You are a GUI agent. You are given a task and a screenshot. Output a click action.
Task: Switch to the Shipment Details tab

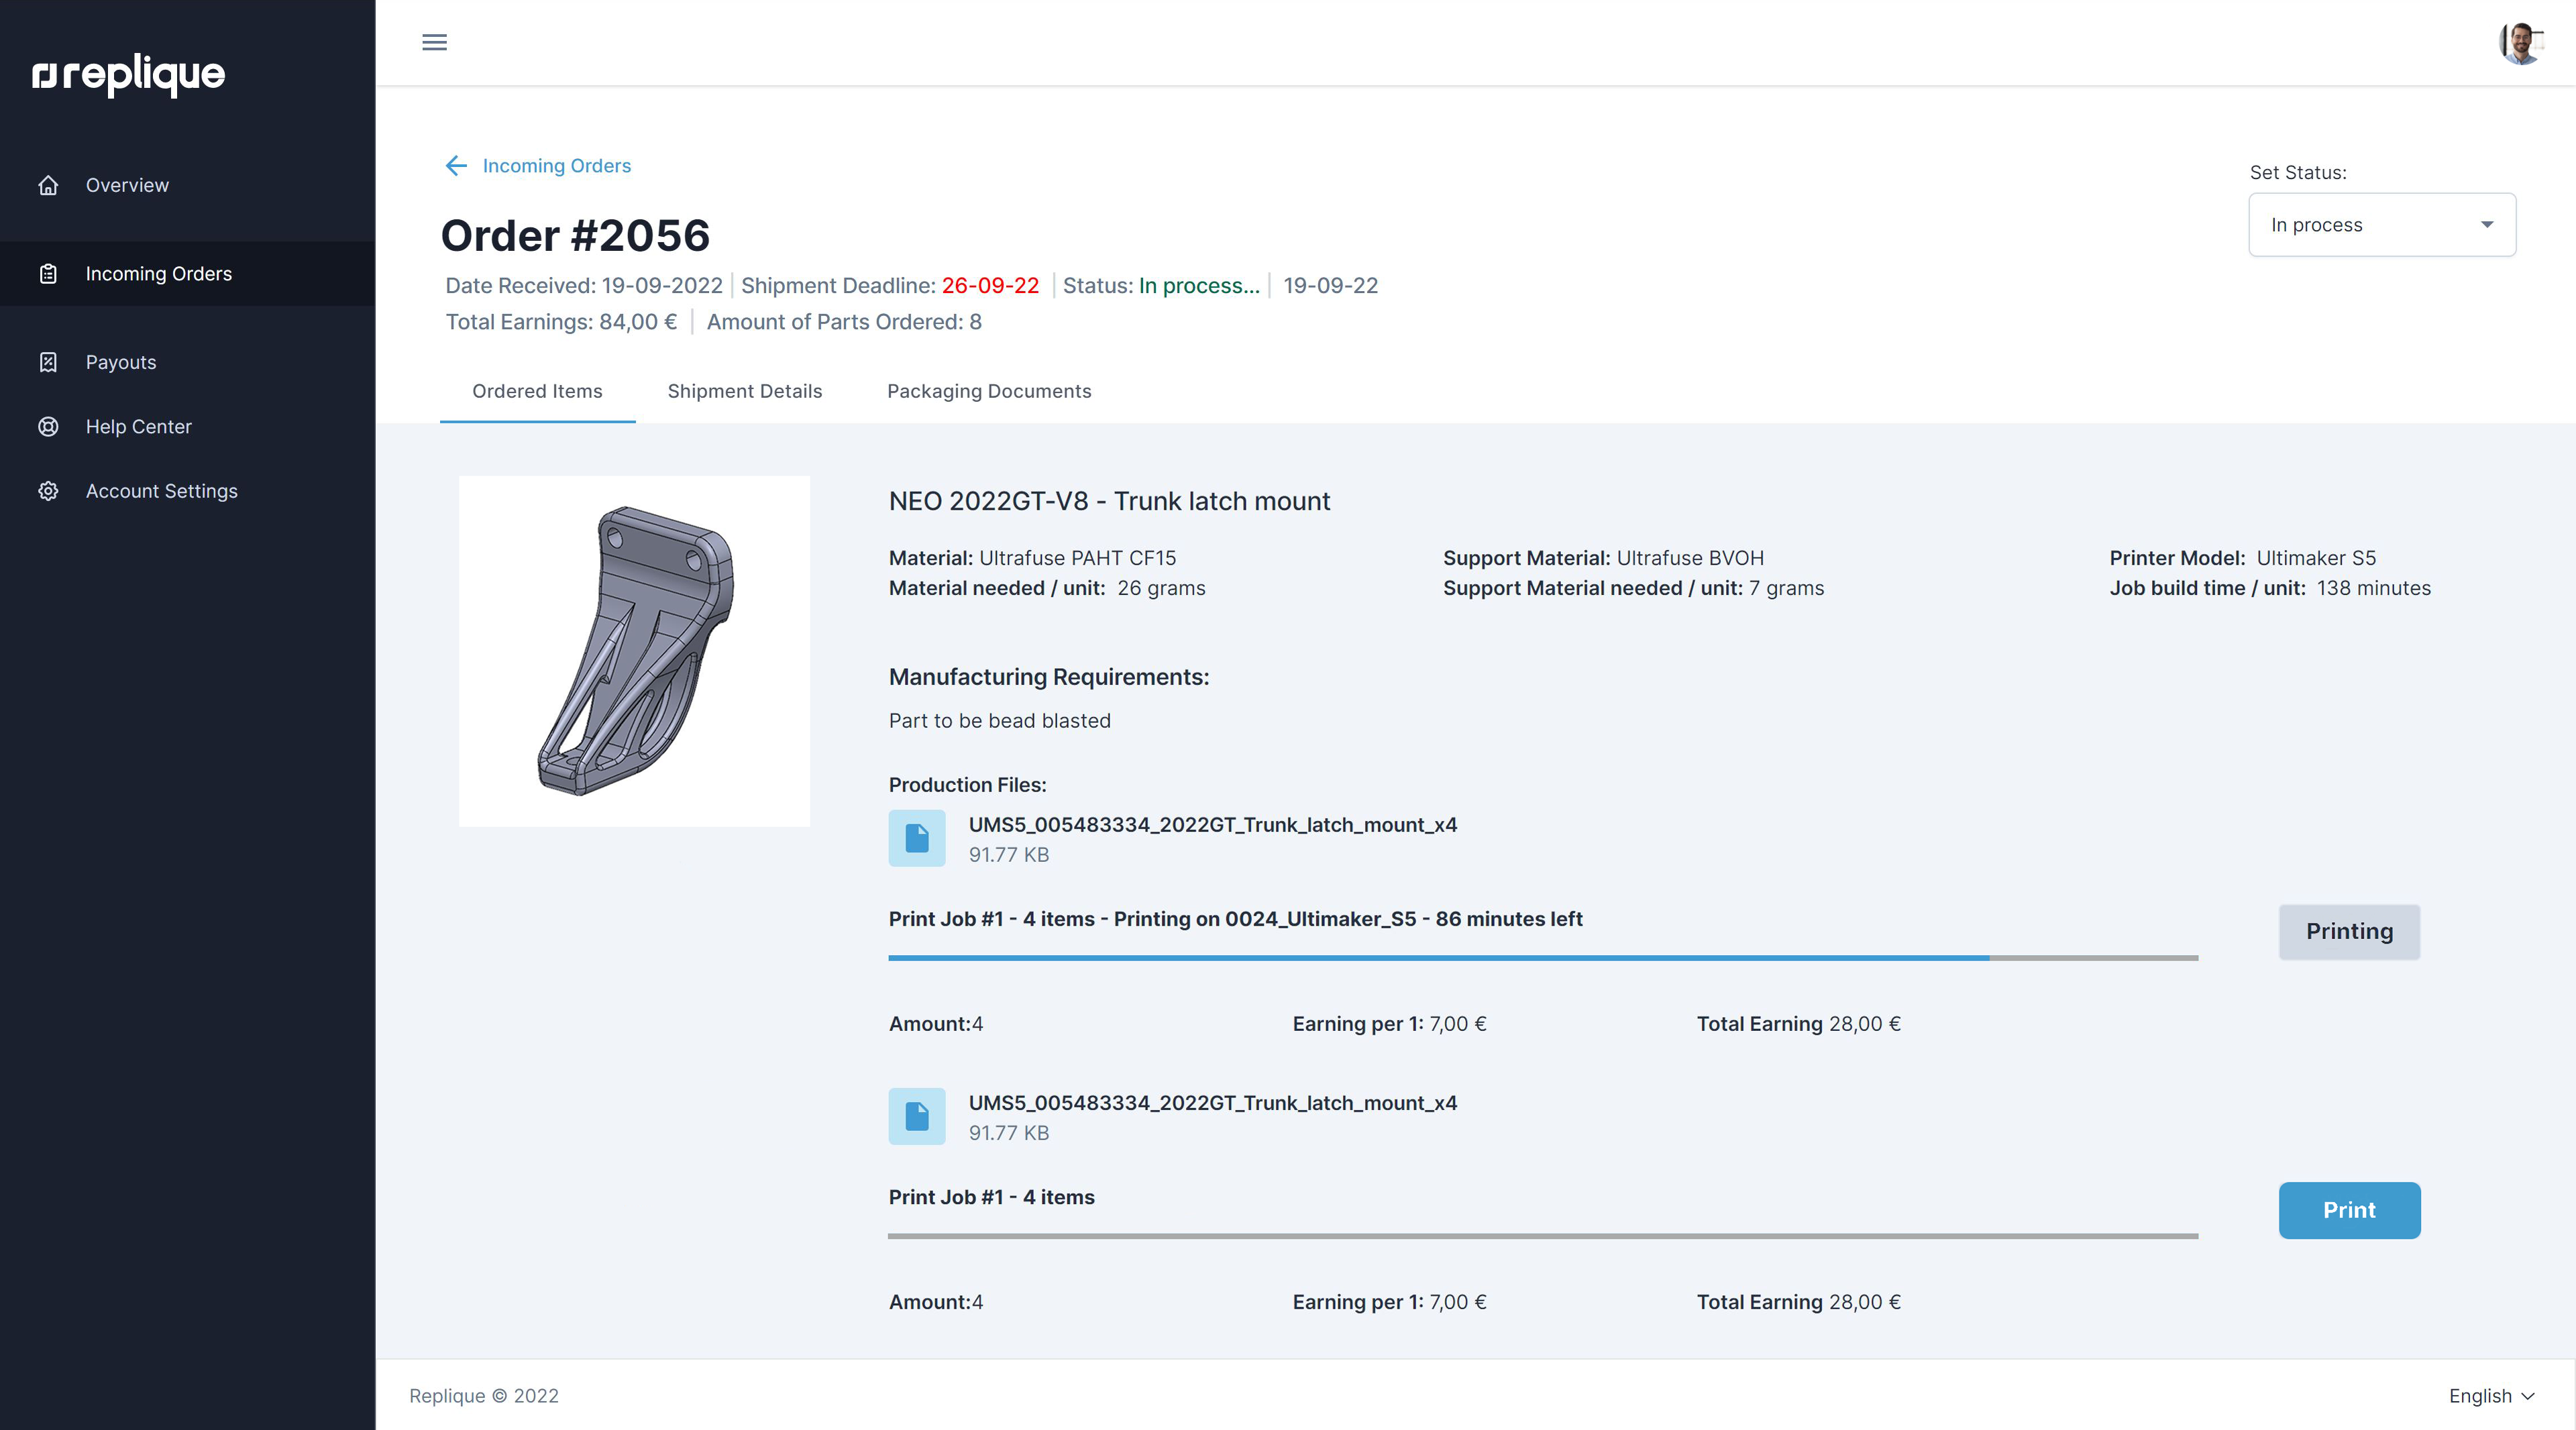[x=744, y=391]
